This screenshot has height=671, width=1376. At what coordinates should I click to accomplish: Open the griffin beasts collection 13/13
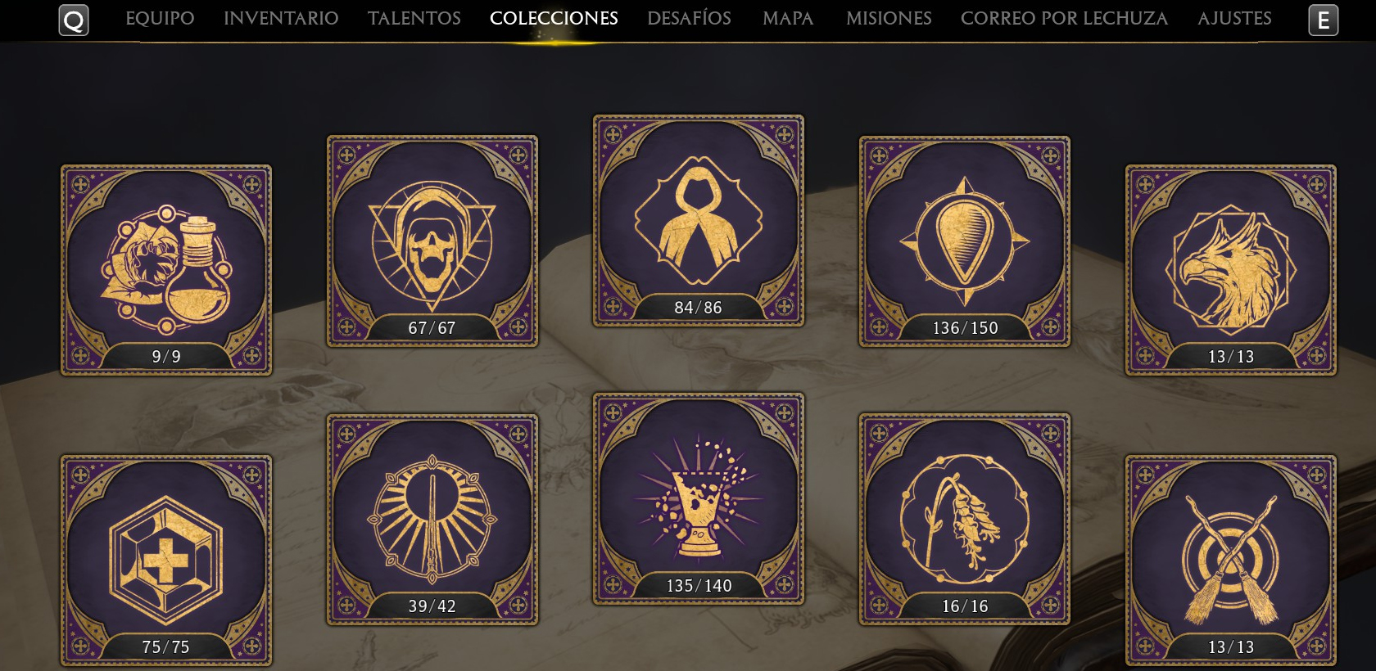(x=1231, y=270)
